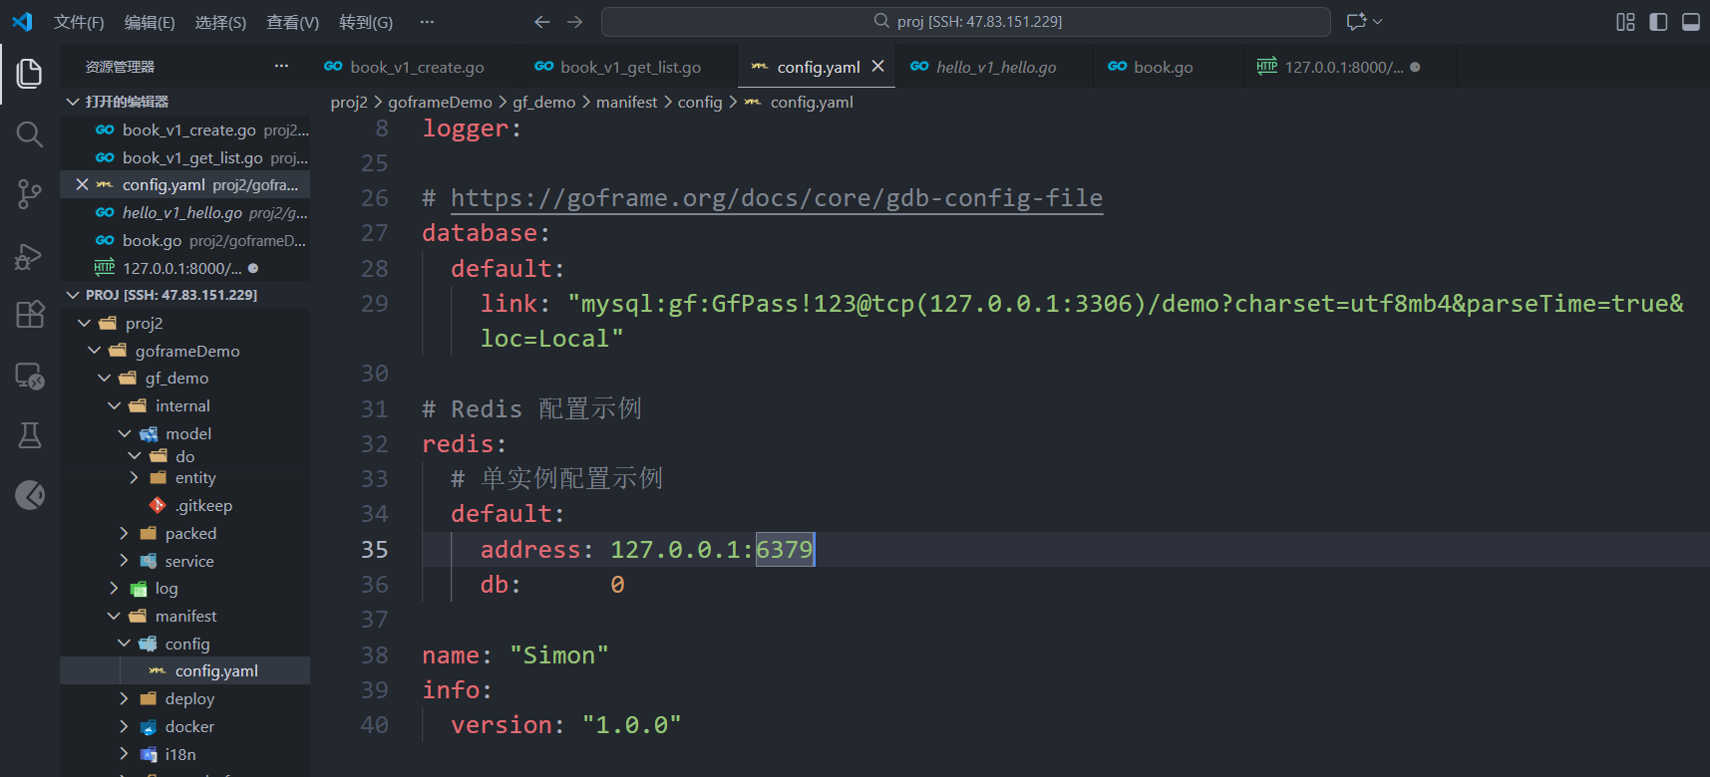Open the 文件(F) menu
This screenshot has width=1710, height=777.
pyautogui.click(x=79, y=22)
